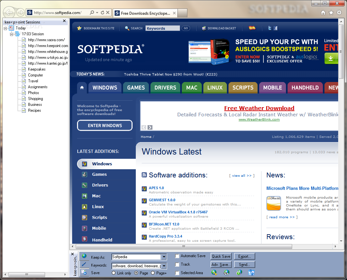Viewport: 347px width, 280px height.
Task: Click the Keep As text field
Action: tap(136, 257)
